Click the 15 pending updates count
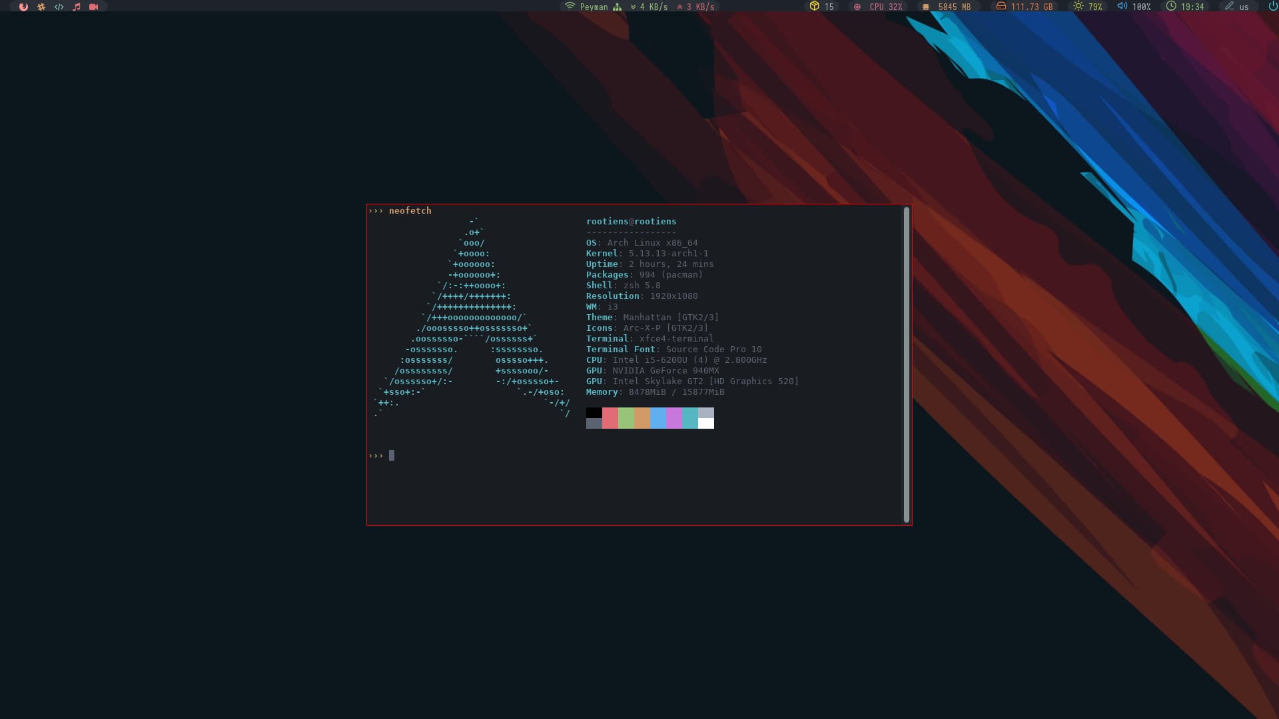The image size is (1279, 719). (x=829, y=7)
